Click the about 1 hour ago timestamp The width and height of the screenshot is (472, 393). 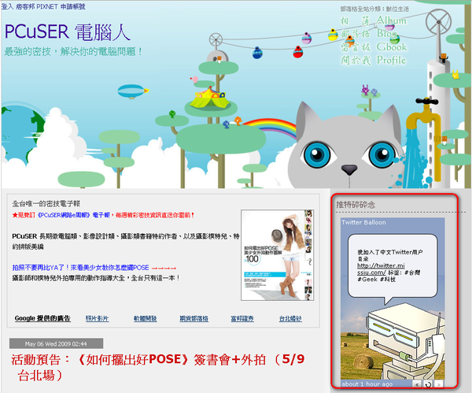(367, 384)
